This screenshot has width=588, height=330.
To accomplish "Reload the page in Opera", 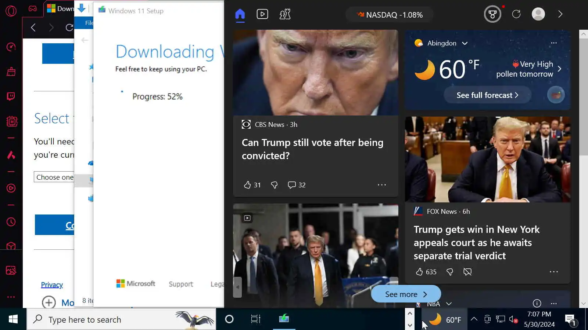I will click(x=69, y=27).
